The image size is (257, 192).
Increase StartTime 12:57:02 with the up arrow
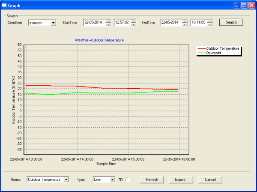pyautogui.click(x=134, y=21)
